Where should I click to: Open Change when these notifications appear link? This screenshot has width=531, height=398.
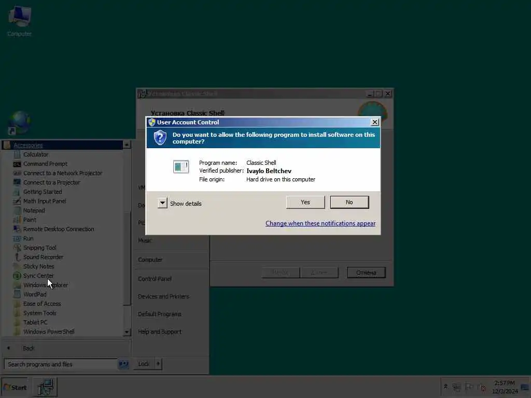320,223
